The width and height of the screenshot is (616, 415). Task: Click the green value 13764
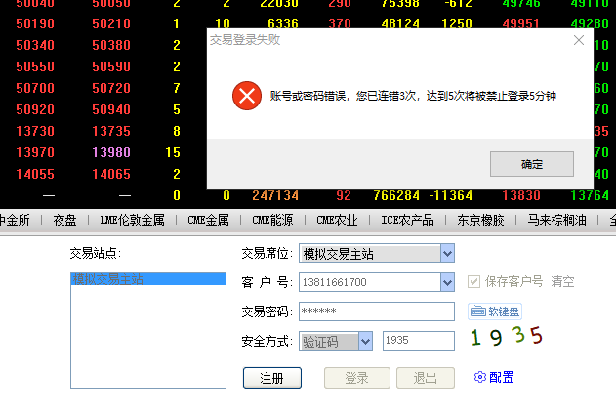[x=590, y=195]
